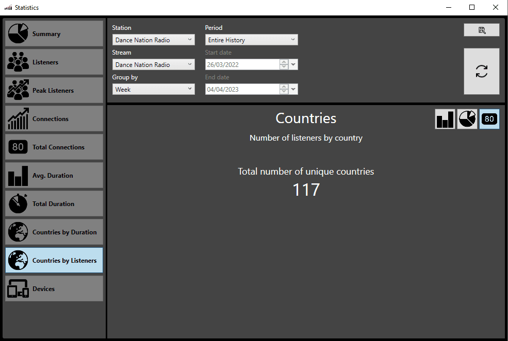
Task: Click the unique countries value 117
Action: click(x=306, y=190)
